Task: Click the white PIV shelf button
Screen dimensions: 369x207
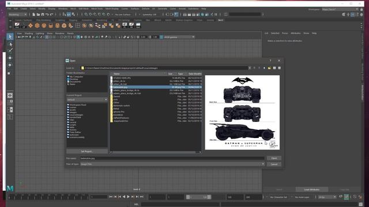Action: tap(125, 25)
